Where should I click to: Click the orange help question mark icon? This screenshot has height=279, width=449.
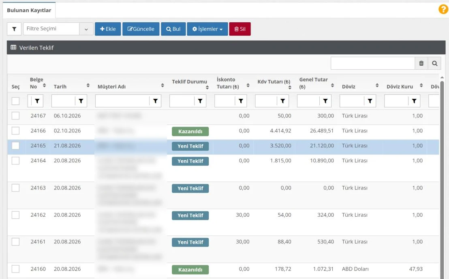[443, 9]
